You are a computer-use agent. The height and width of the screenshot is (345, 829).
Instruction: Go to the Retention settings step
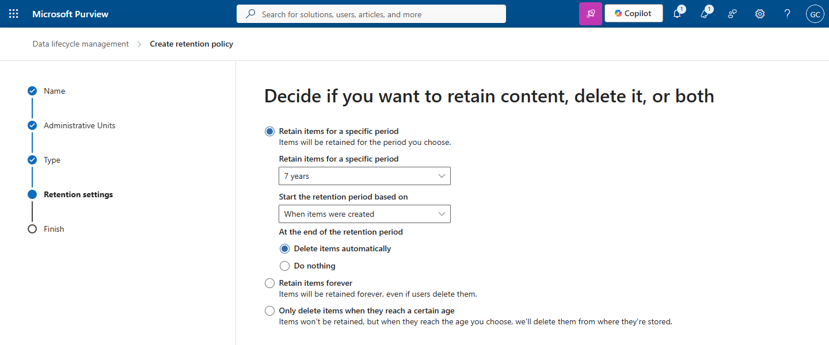[78, 194]
